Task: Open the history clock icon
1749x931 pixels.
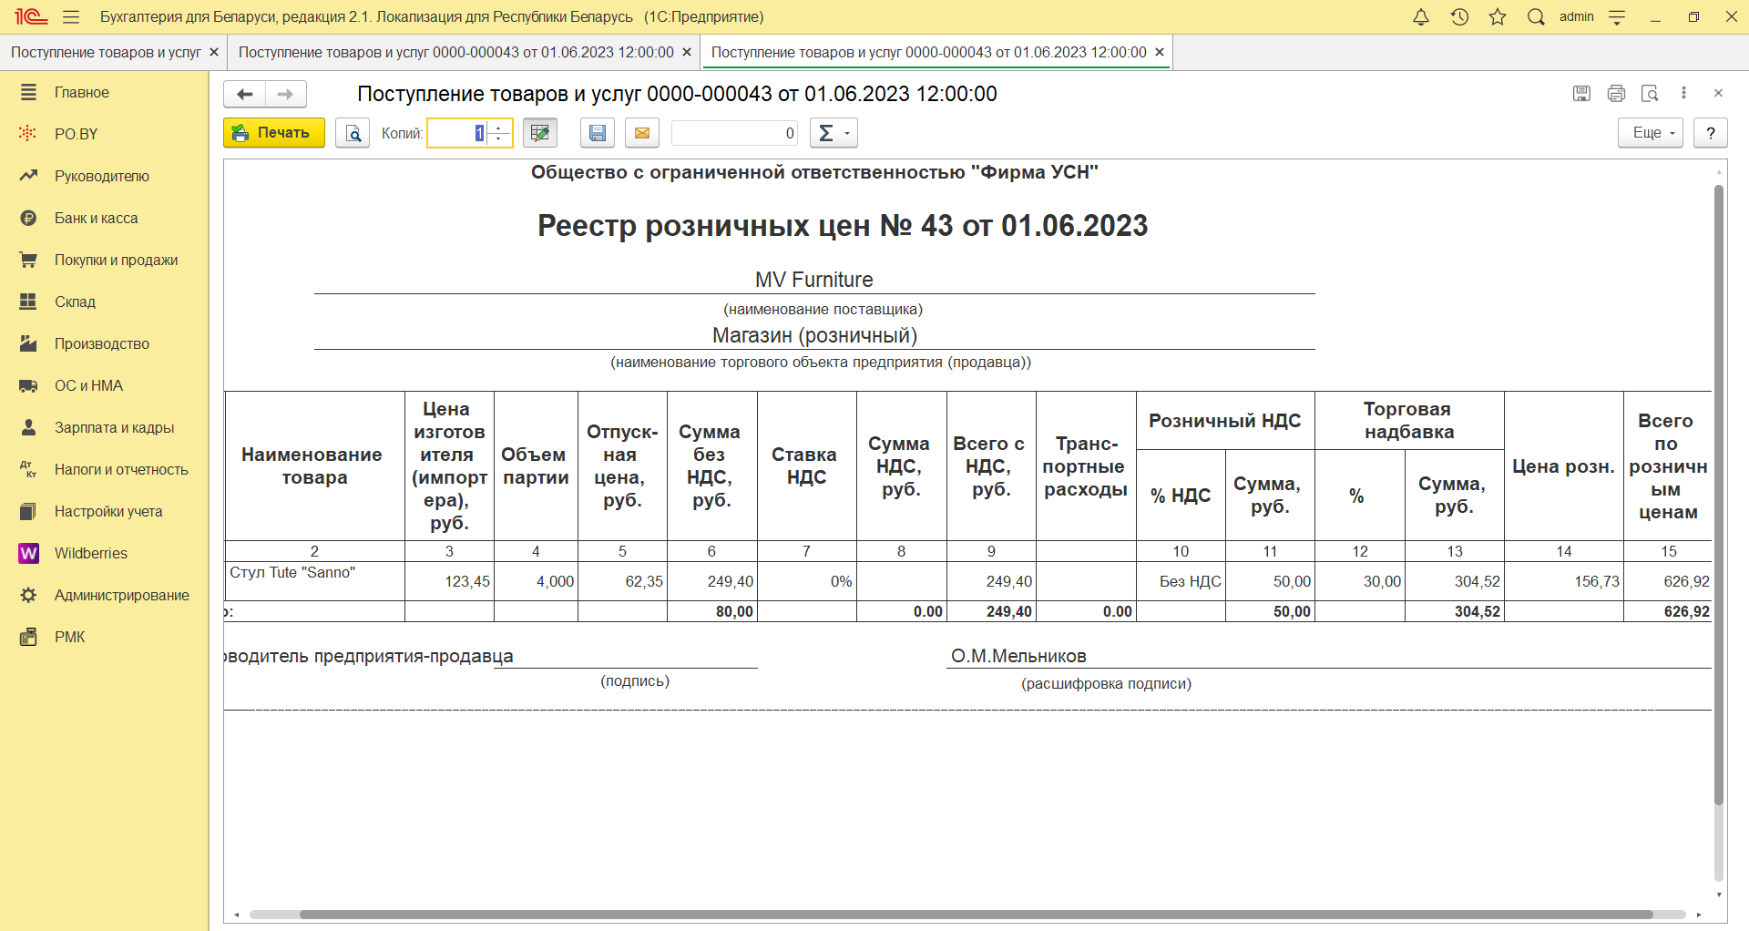Action: pos(1459,16)
